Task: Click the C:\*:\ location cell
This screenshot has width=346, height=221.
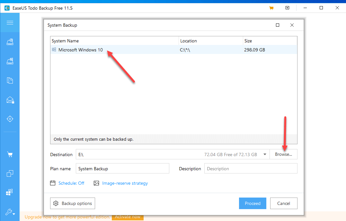Action: coord(185,50)
